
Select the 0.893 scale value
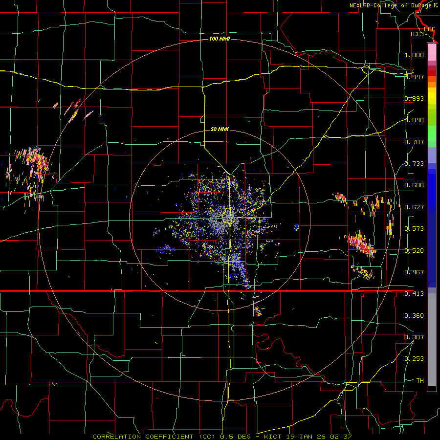[414, 98]
